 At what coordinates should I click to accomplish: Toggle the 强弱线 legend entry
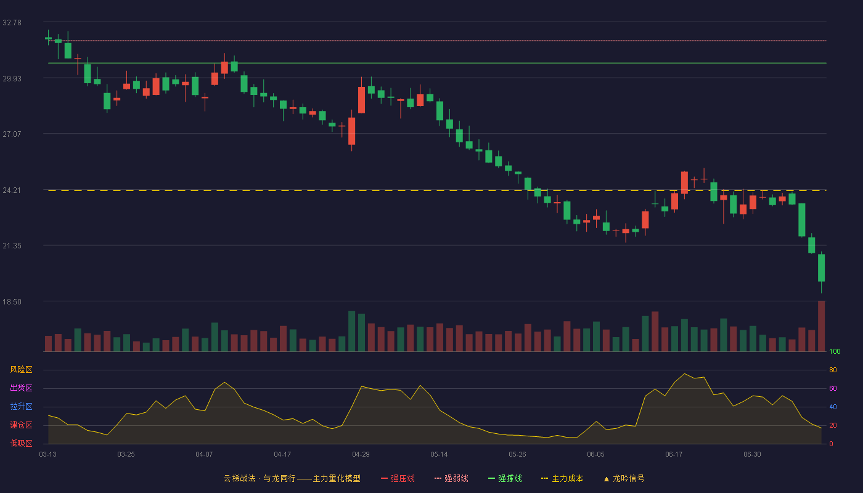pyautogui.click(x=451, y=478)
